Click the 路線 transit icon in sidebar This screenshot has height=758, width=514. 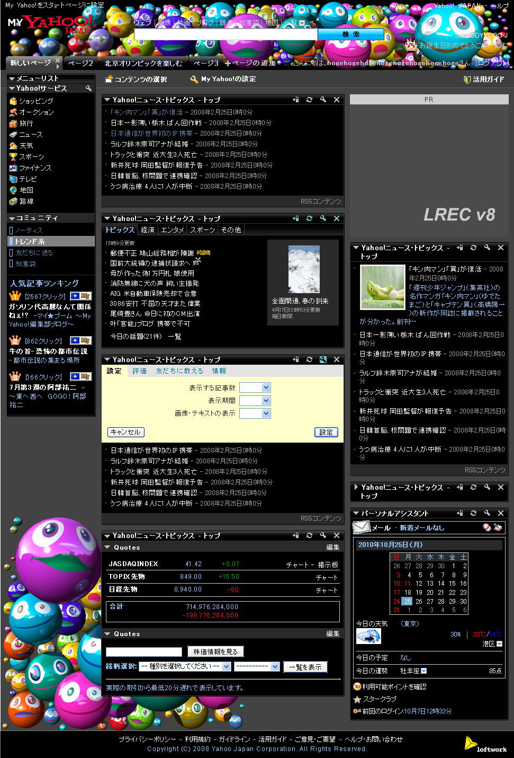13,201
